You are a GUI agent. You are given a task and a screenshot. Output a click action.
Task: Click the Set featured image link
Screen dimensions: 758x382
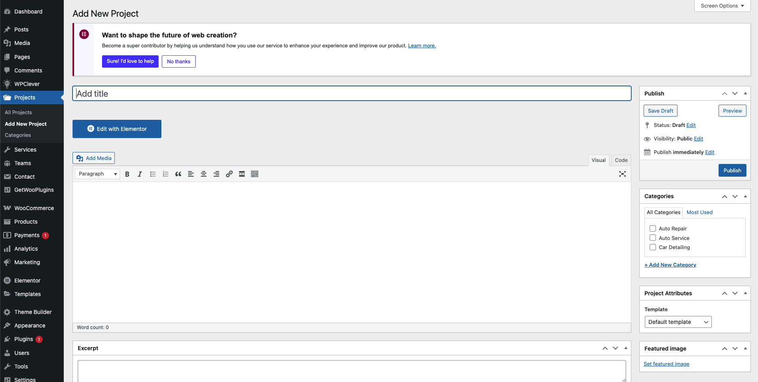tap(666, 364)
